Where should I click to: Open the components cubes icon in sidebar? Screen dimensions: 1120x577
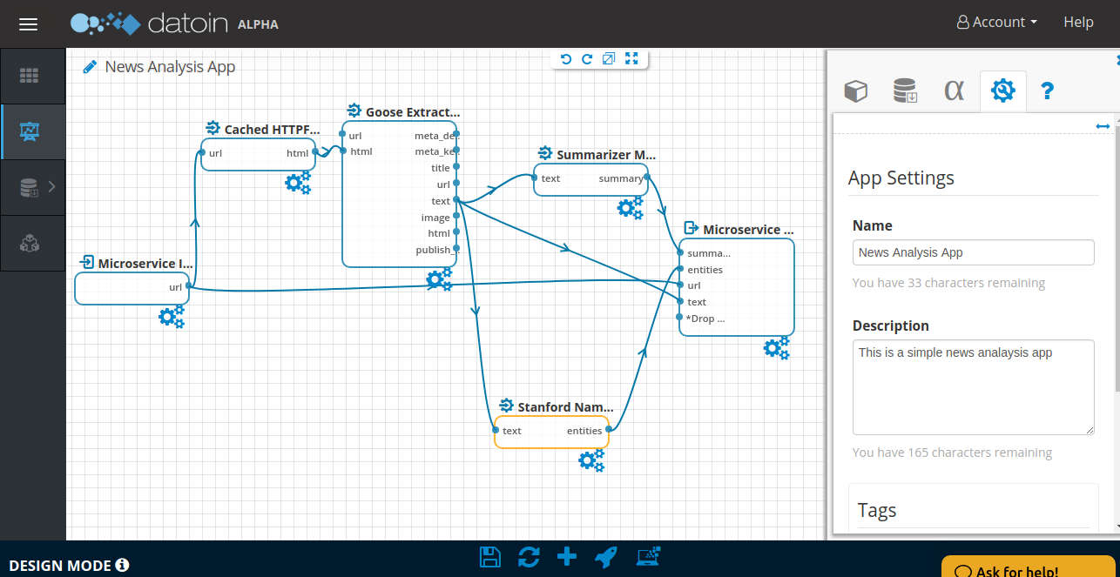pos(30,243)
